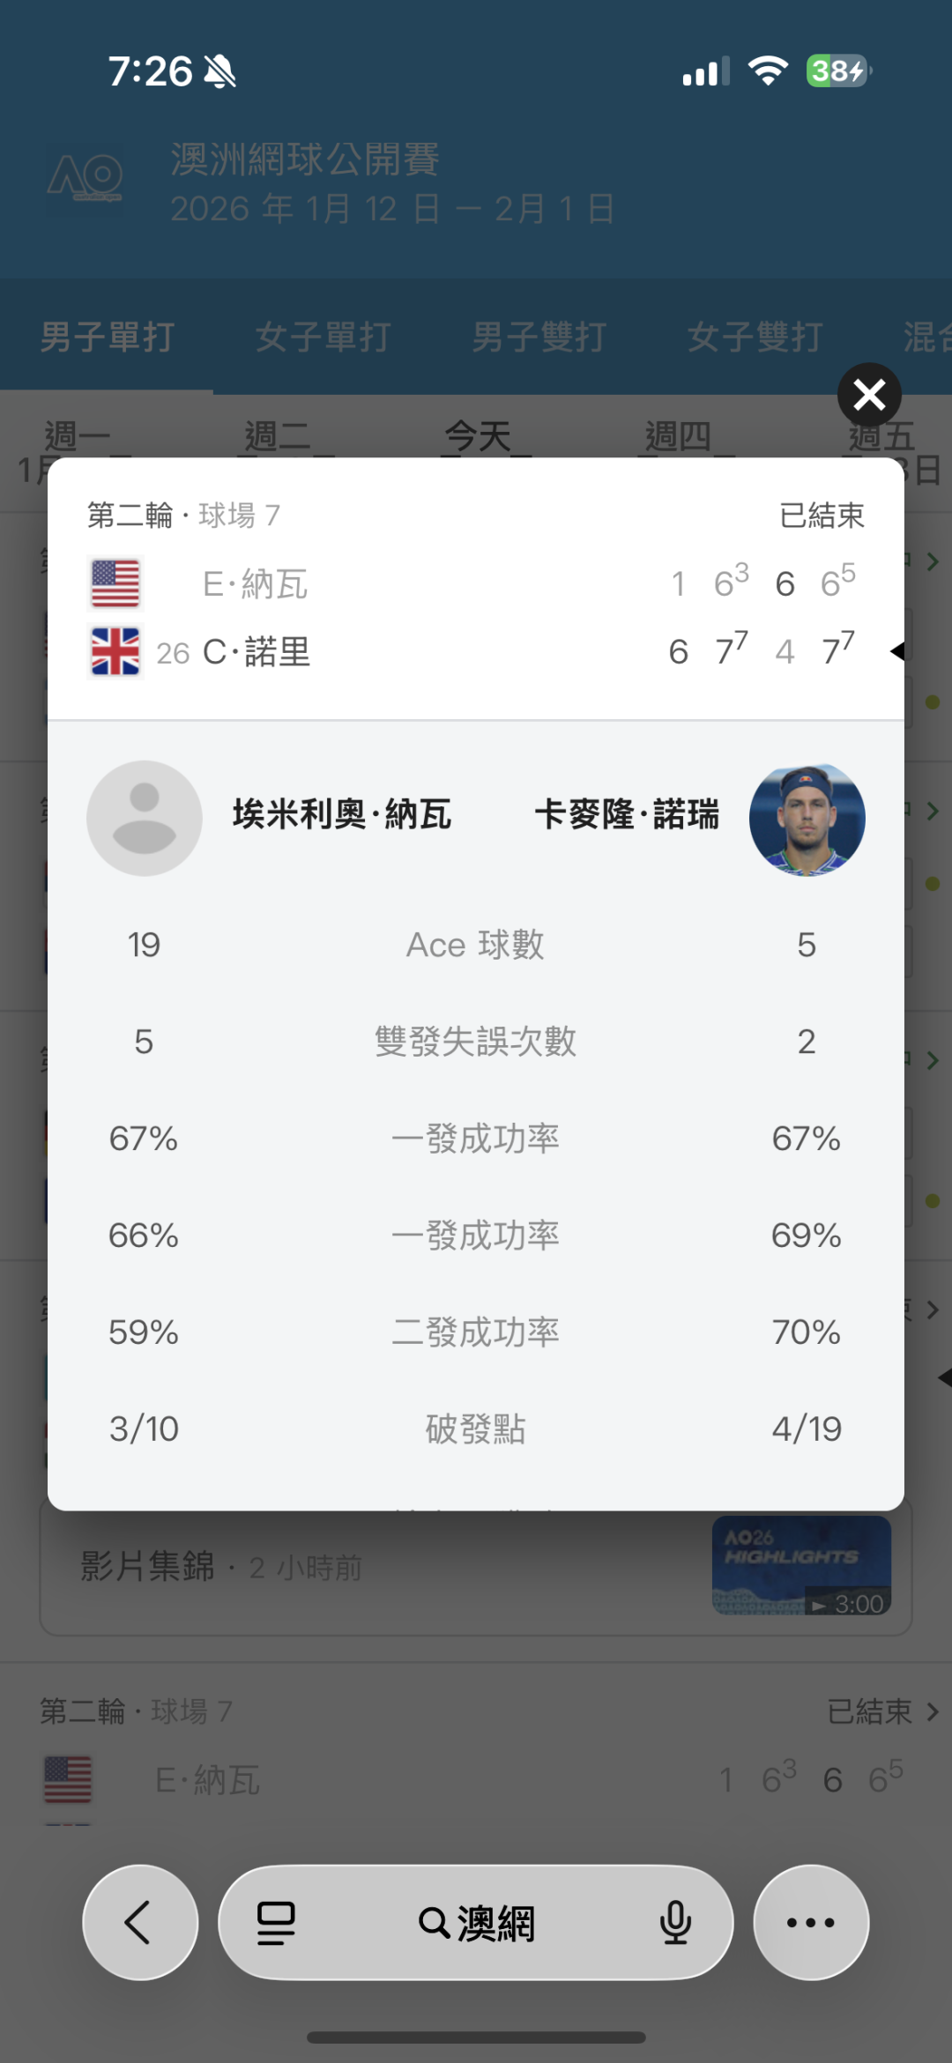This screenshot has width=952, height=2063.
Task: Open 卡麥隆·諾瑞 player photo
Action: pyautogui.click(x=807, y=819)
